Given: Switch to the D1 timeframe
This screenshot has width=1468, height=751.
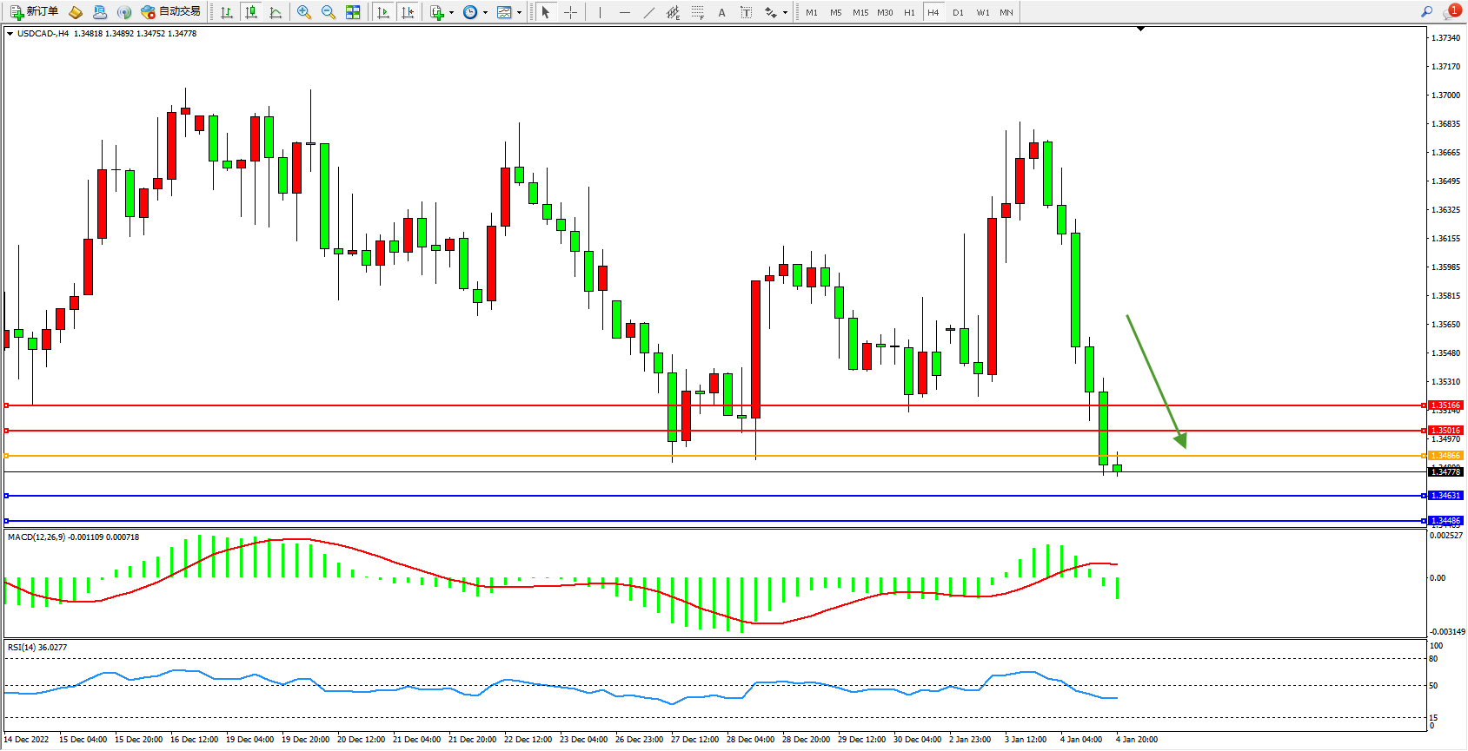Looking at the screenshot, I should point(958,12).
